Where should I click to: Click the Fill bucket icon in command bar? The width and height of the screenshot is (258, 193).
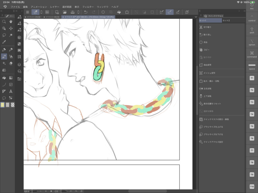(x=119, y=12)
